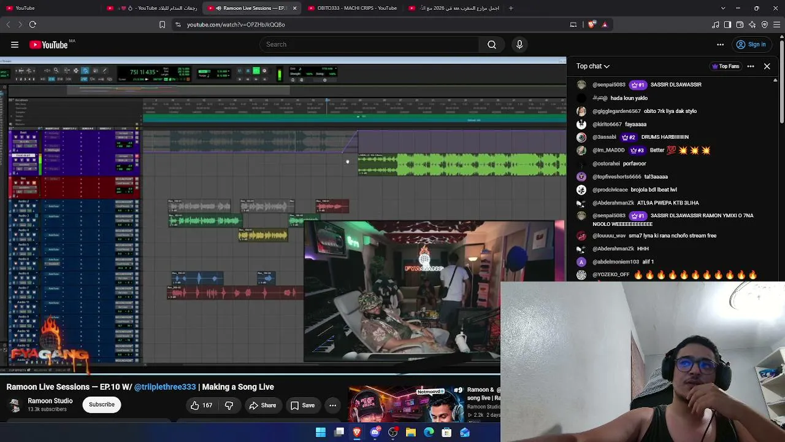
Task: Open Task View on the taskbar
Action: 339,432
